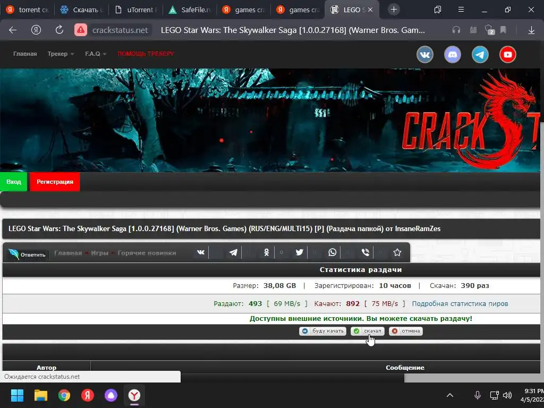The height and width of the screenshot is (408, 544).
Task: Share to WhatsApp via share bar icon
Action: point(333,252)
